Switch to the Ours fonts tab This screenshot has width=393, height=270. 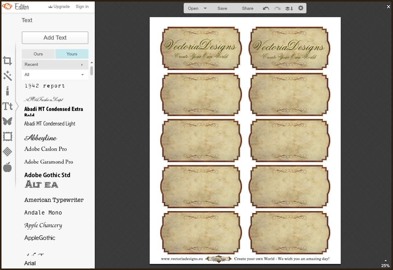38,54
